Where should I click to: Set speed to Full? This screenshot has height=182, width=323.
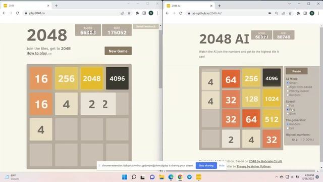click(x=288, y=106)
